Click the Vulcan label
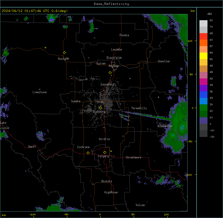Screen dimensions: 223x218 (x=140, y=205)
